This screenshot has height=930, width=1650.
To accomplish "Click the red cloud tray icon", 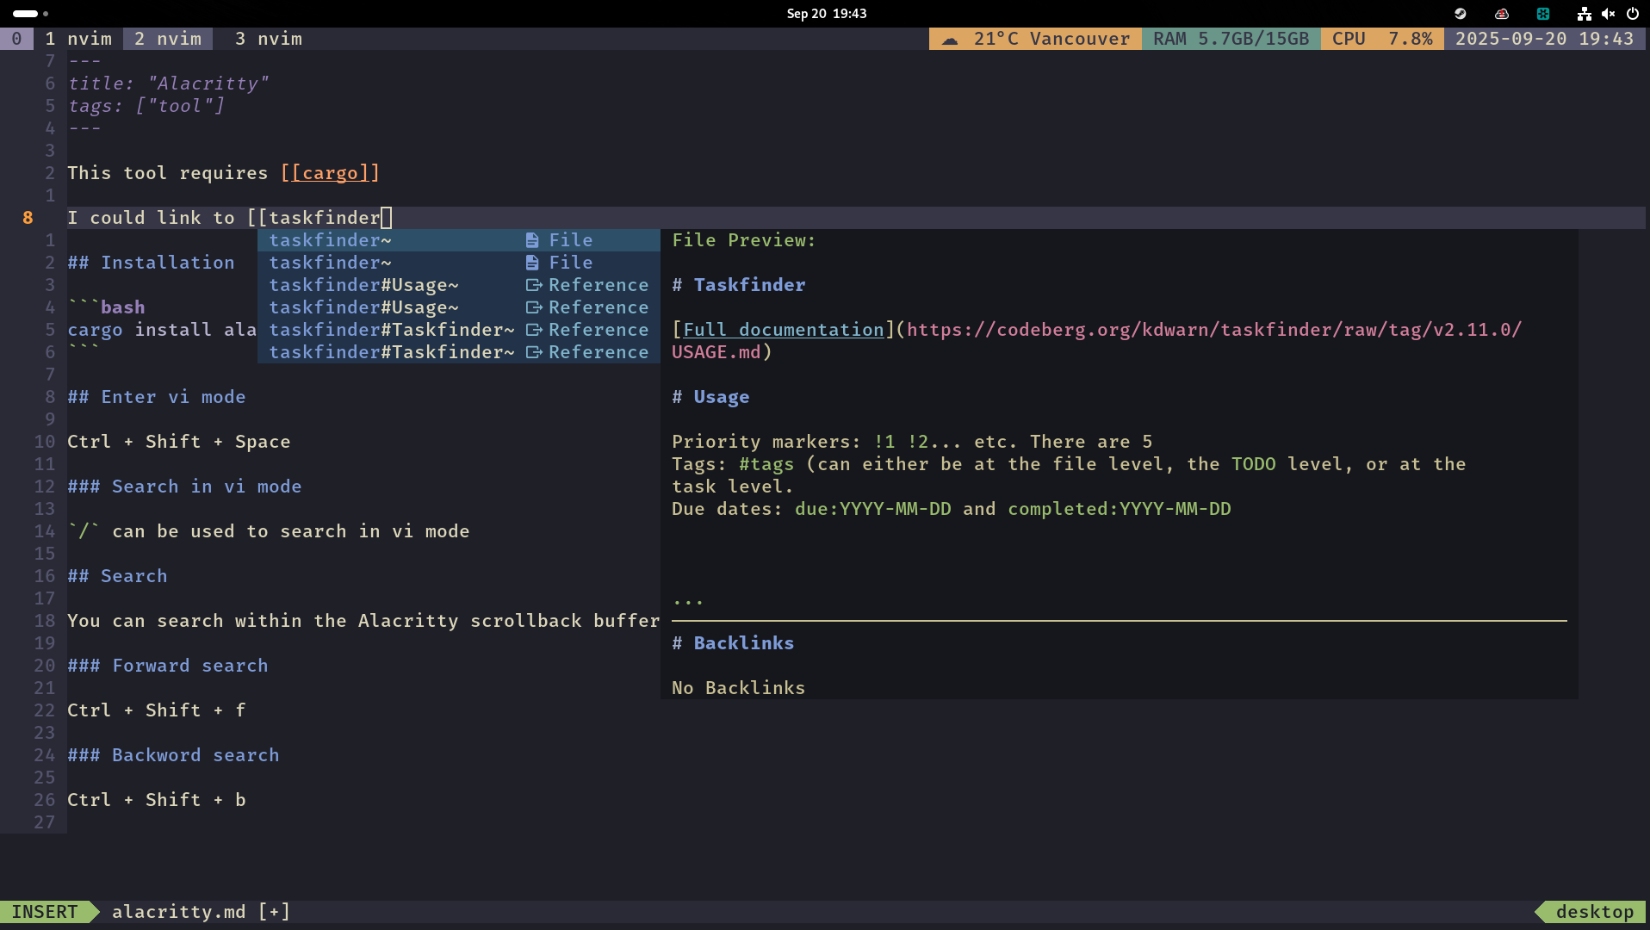I will tap(1502, 14).
